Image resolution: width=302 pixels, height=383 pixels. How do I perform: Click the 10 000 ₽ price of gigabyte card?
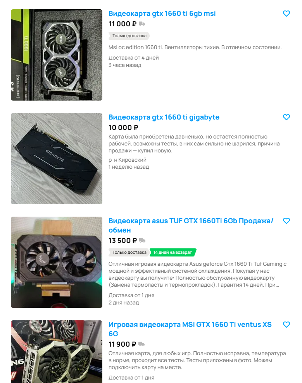point(123,128)
